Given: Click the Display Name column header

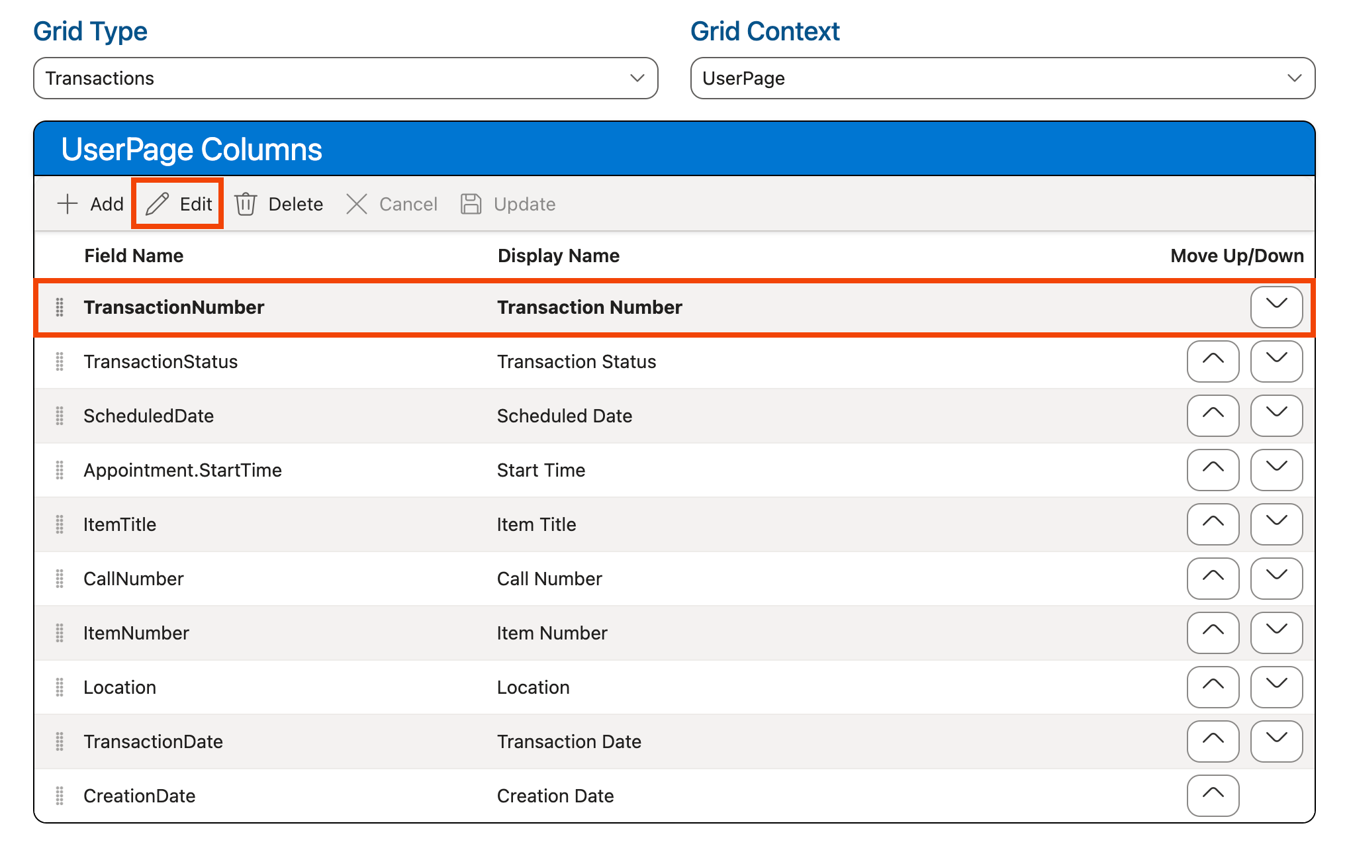Looking at the screenshot, I should tap(558, 256).
